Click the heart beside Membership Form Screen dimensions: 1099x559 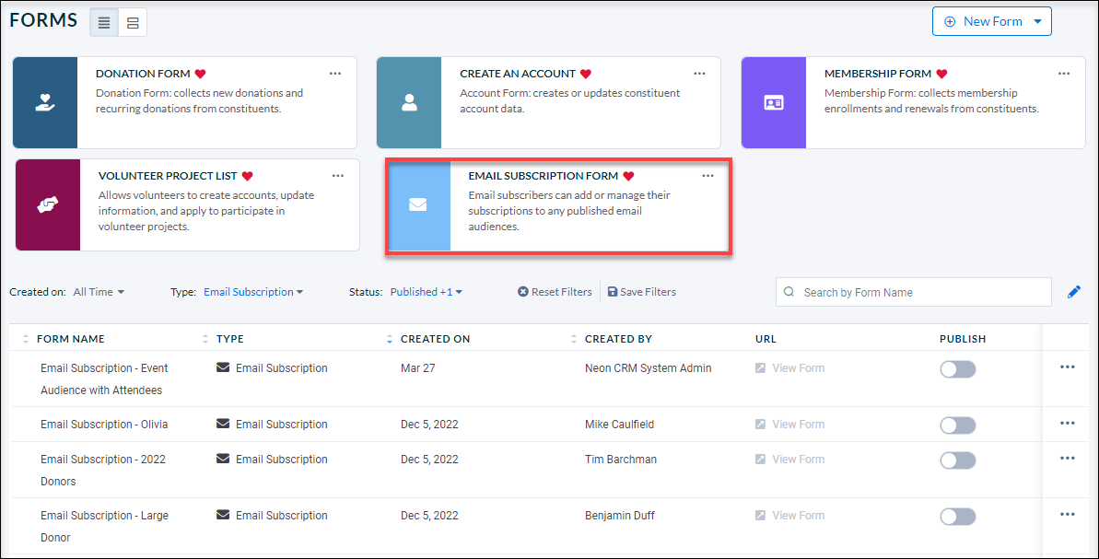click(942, 74)
